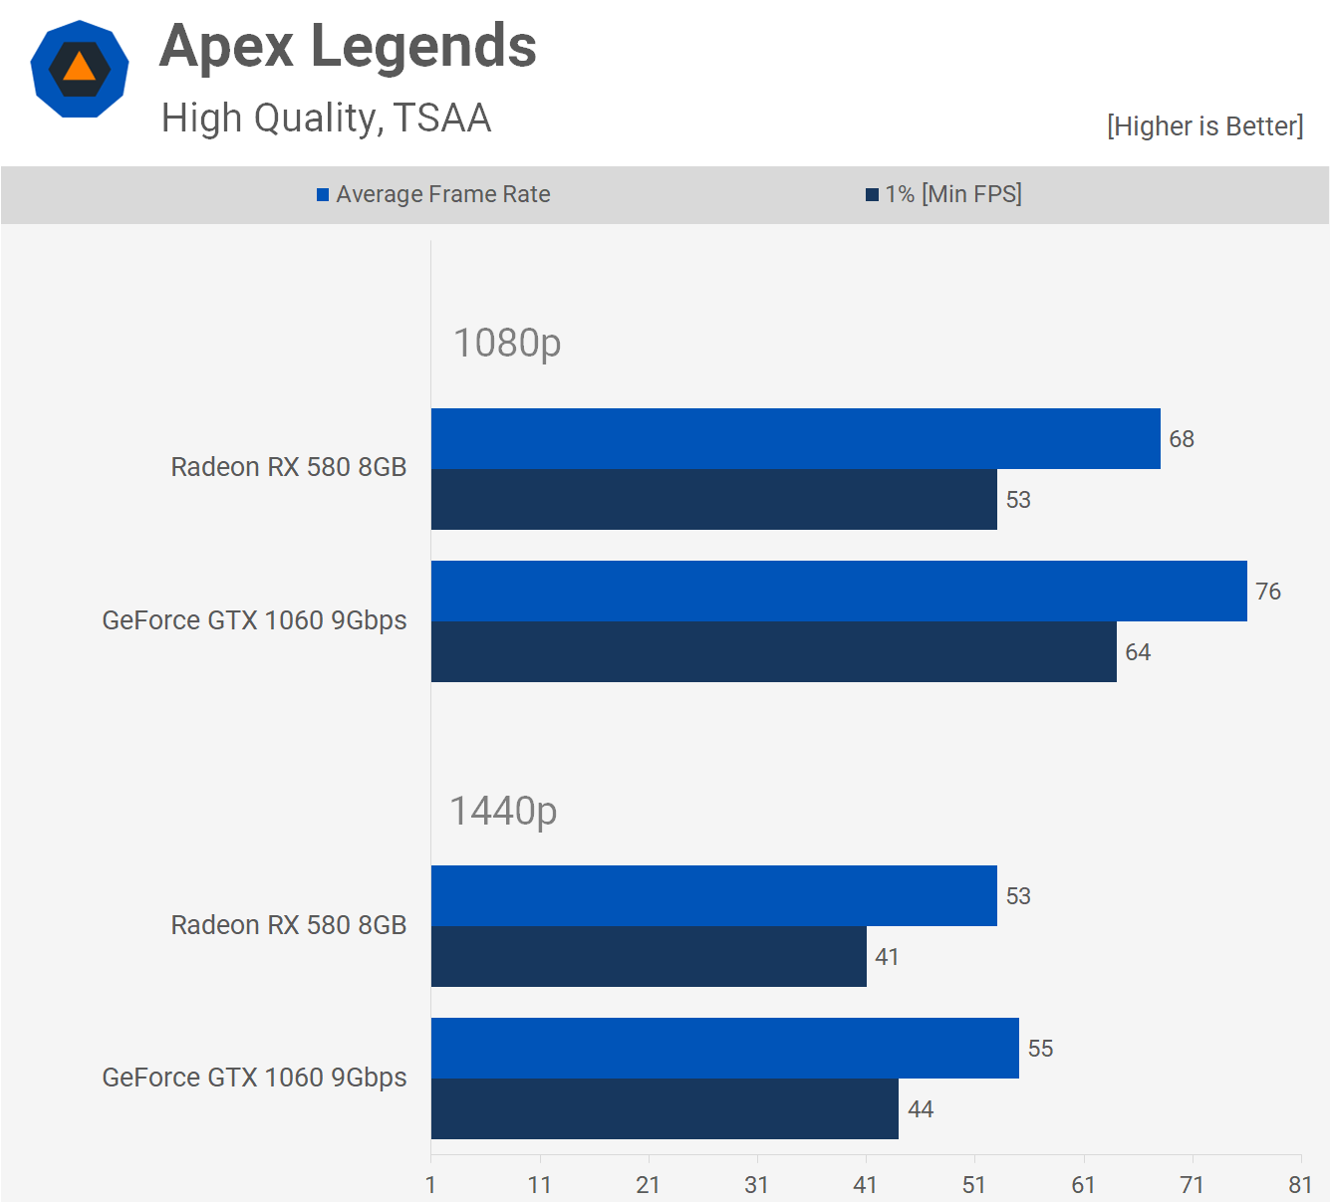Click the 1080p RX 580 average bar (68)
This screenshot has width=1330, height=1202.
pos(795,438)
